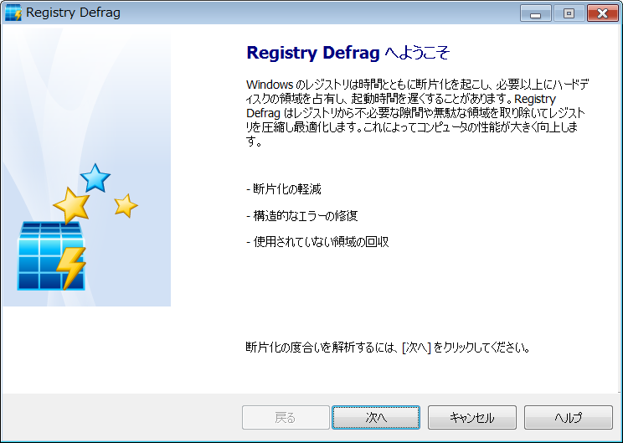Select the '- 構造的なエラーの修復' bullet text
The height and width of the screenshot is (443, 623).
302,216
